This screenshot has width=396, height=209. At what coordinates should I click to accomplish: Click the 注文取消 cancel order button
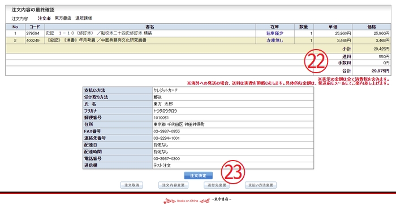[132, 185]
